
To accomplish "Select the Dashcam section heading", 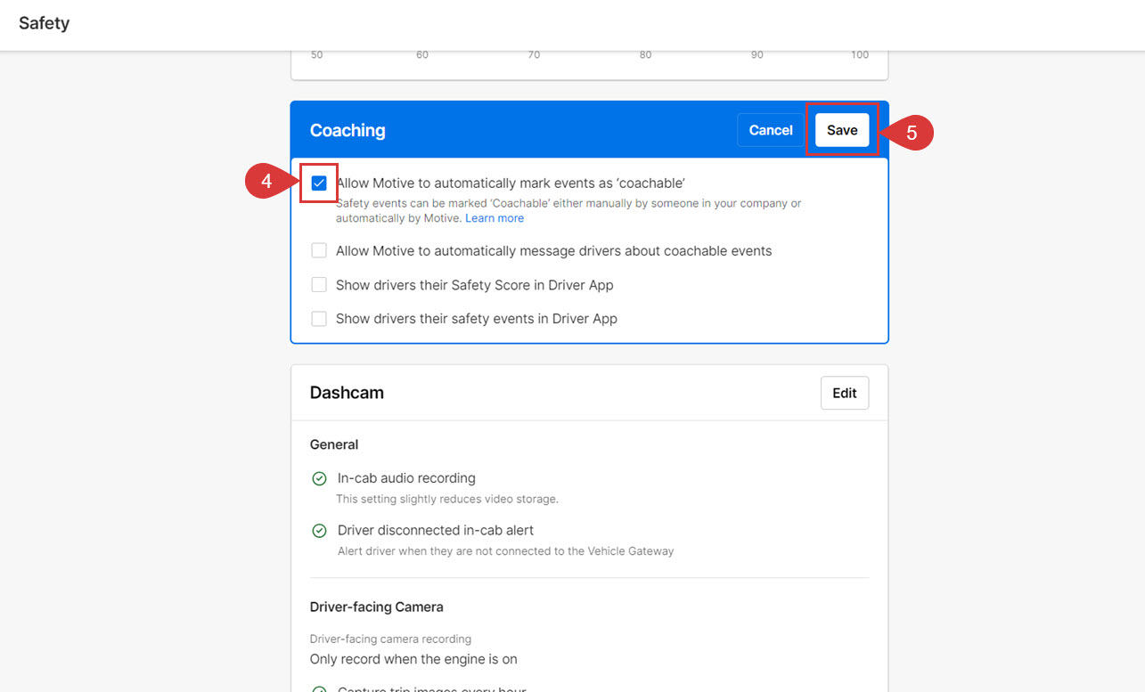I will pos(347,393).
